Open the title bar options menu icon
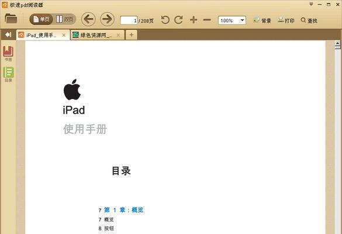The height and width of the screenshot is (234, 342). (311, 4)
